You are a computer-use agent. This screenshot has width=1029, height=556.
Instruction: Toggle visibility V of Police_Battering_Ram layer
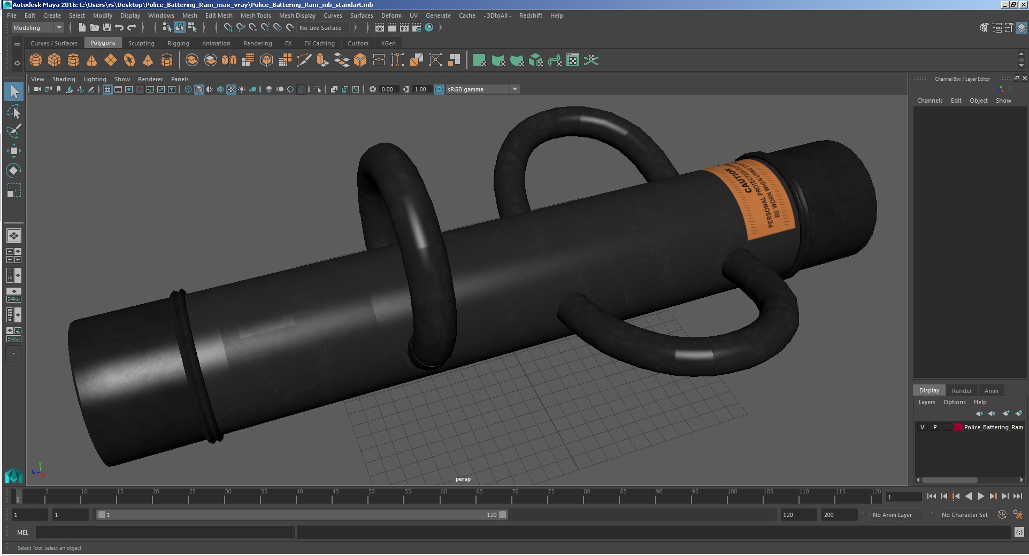922,427
